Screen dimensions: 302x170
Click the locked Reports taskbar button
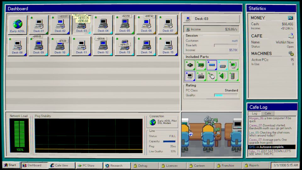(255, 165)
